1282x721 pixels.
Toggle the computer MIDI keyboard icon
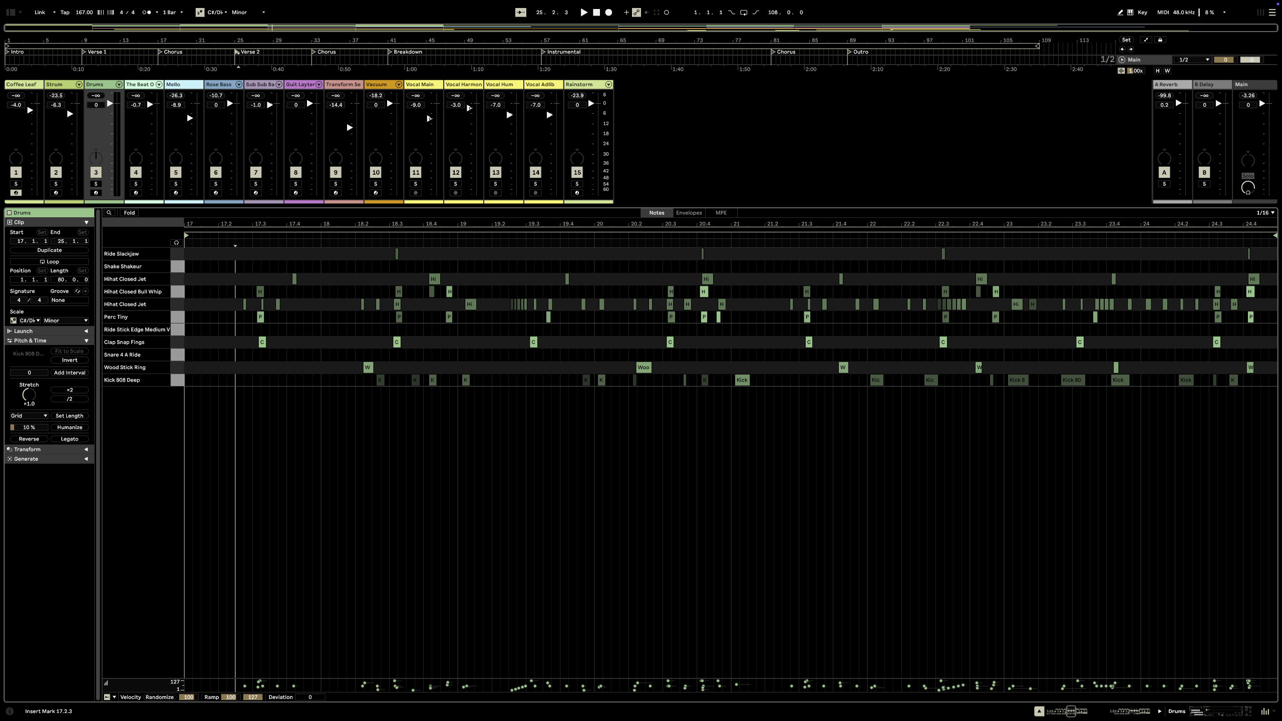tap(1130, 13)
